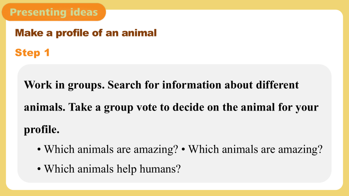Viewport: 349px width, 196px height.
Task: Click the word ideas in the orange badge
Action: pyautogui.click(x=84, y=12)
